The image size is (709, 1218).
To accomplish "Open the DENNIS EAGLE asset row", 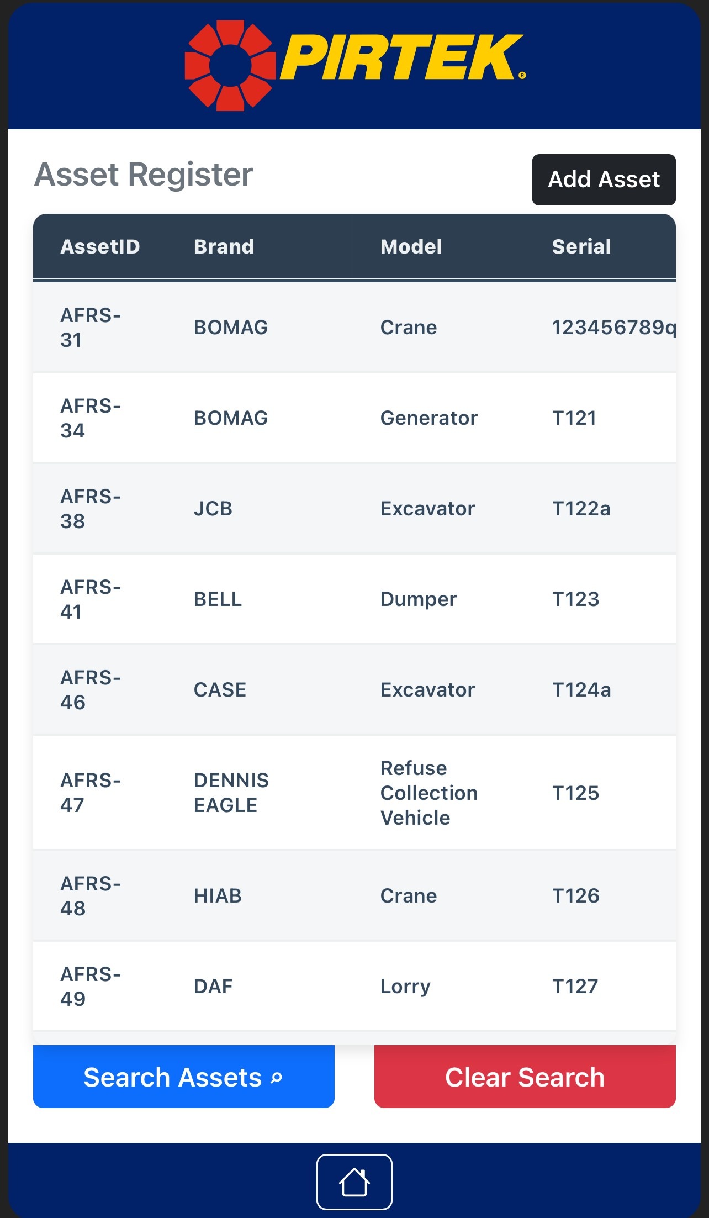I will (354, 793).
